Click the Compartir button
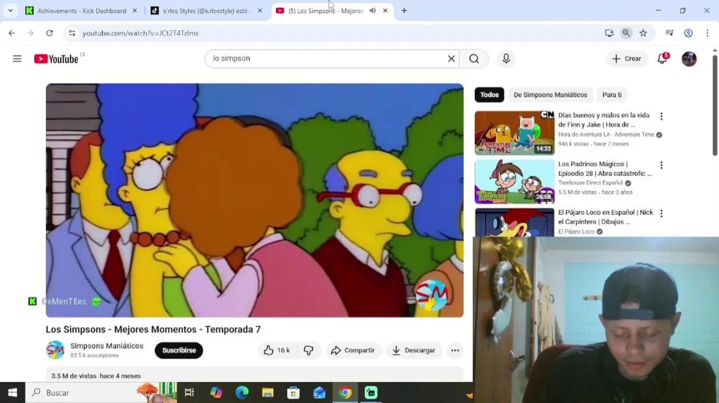The width and height of the screenshot is (719, 403). (353, 350)
